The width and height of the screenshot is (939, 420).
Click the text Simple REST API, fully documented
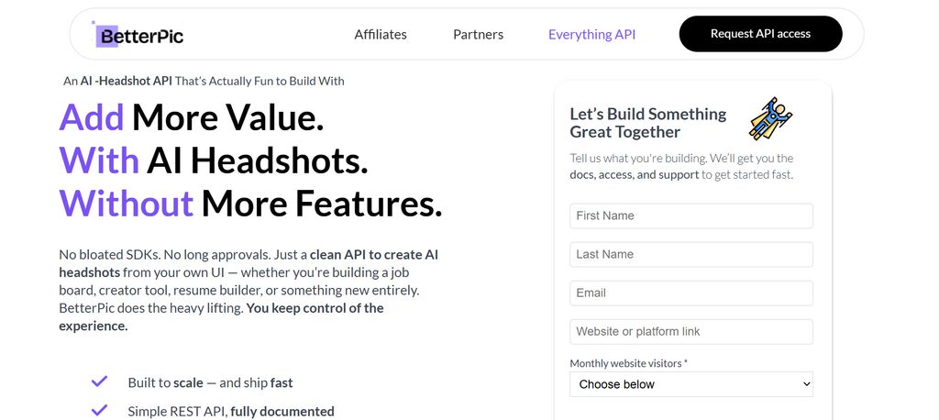pyautogui.click(x=230, y=412)
